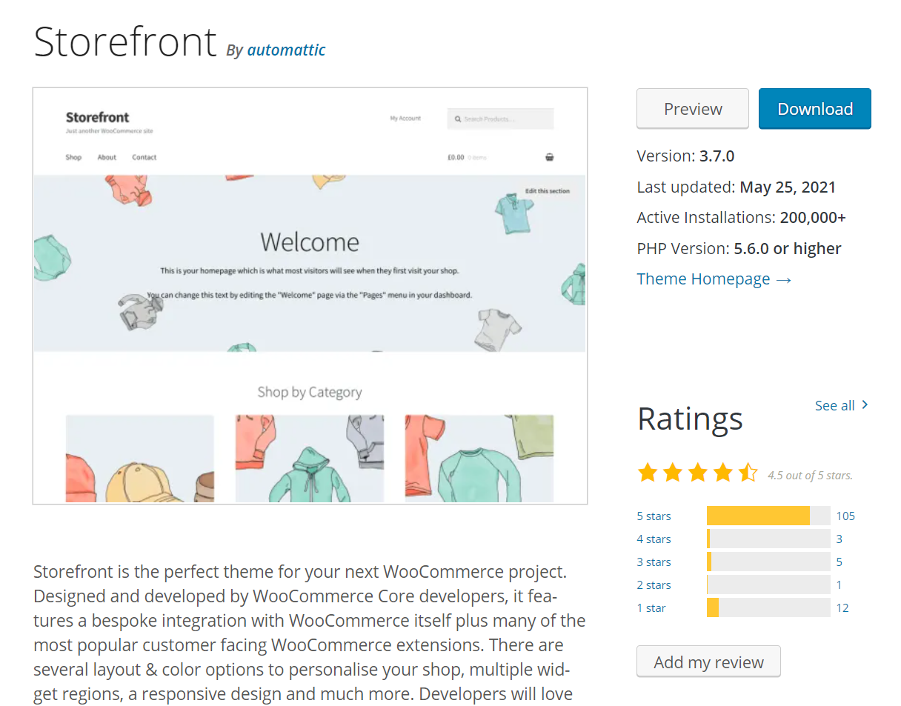Click the automattic author link
The height and width of the screenshot is (706, 901).
click(x=286, y=50)
